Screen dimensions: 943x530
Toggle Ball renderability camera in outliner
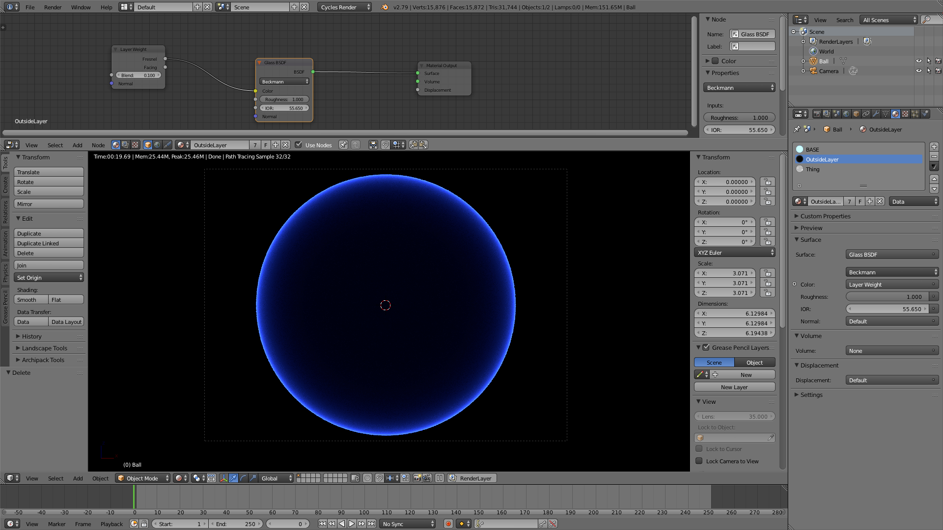(x=938, y=61)
